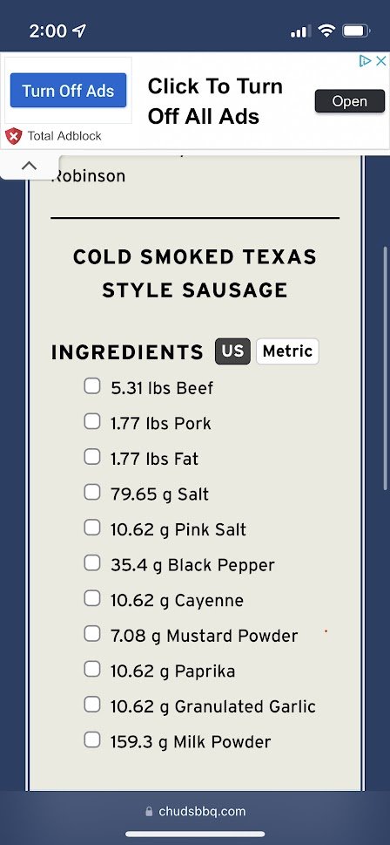Tap the chudsbbq.com address bar
The height and width of the screenshot is (845, 390).
195,811
